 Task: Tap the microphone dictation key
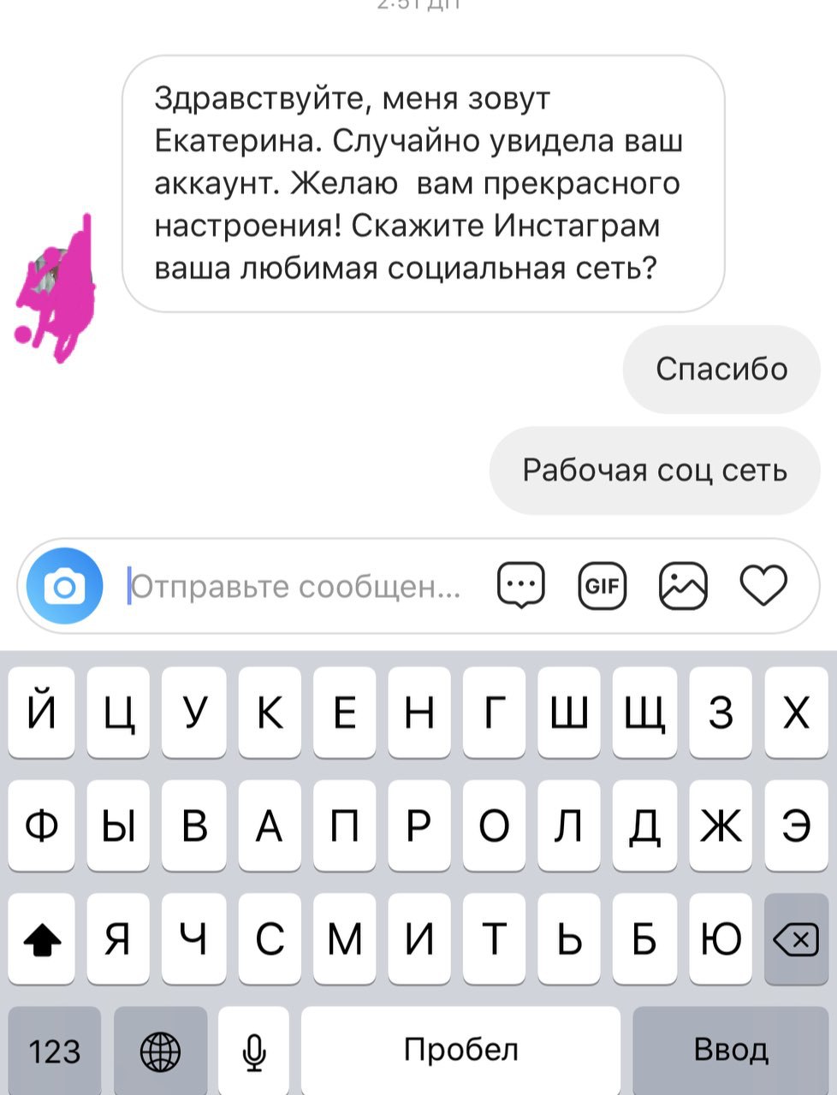(x=254, y=1051)
